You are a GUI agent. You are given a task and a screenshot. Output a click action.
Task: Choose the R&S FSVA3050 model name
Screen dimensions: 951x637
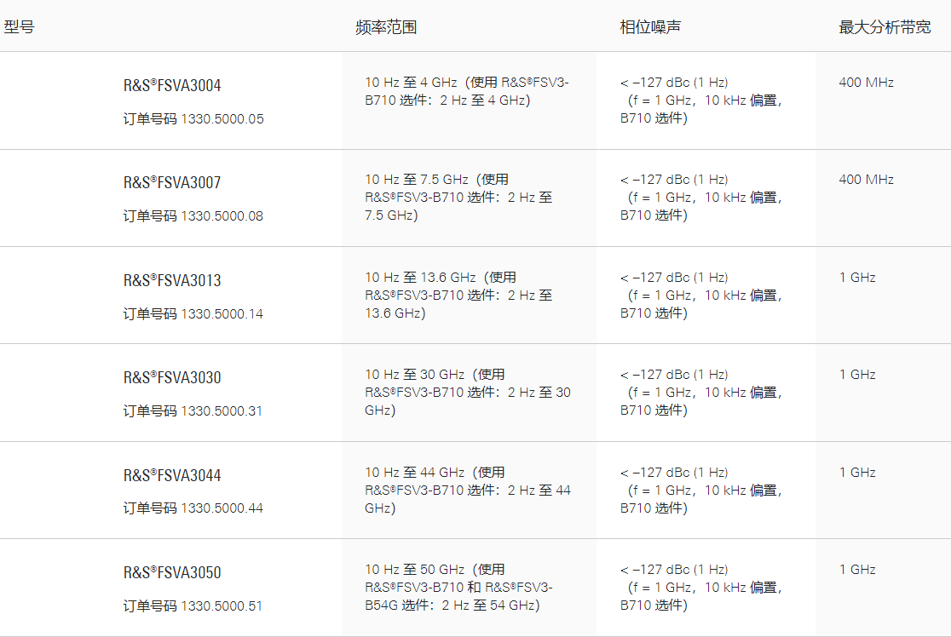[x=172, y=573]
